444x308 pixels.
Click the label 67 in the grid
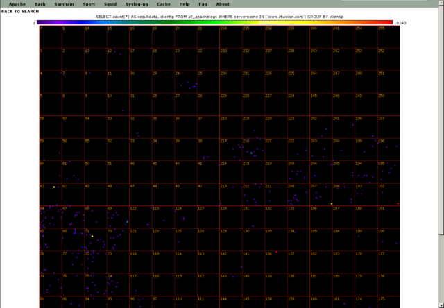[65, 209]
